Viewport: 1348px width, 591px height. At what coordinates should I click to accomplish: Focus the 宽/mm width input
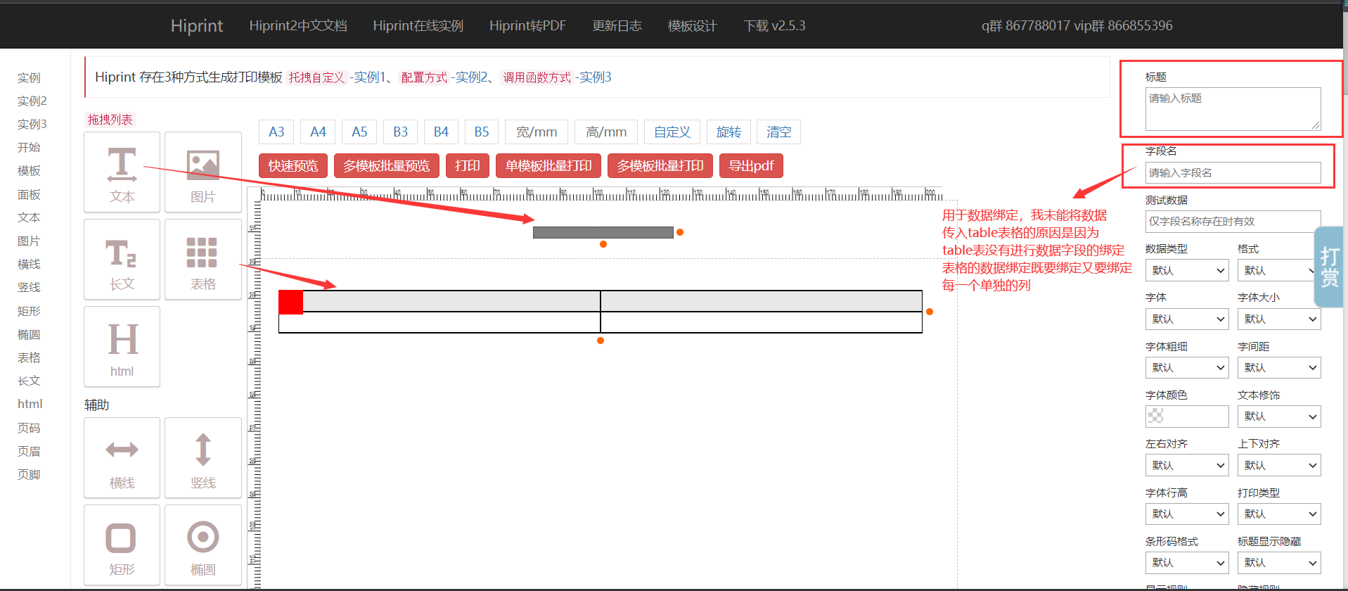pyautogui.click(x=537, y=132)
